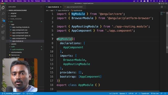Screen dimensions: 168x95
Task: Select TypeScript language mode
Action: pos(144,93)
